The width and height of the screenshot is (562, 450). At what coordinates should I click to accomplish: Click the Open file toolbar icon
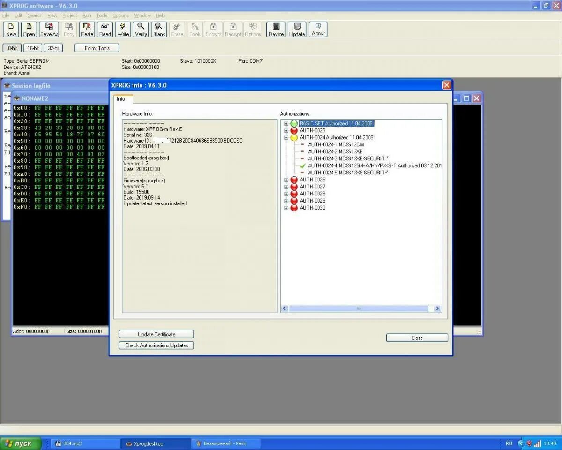(x=29, y=30)
